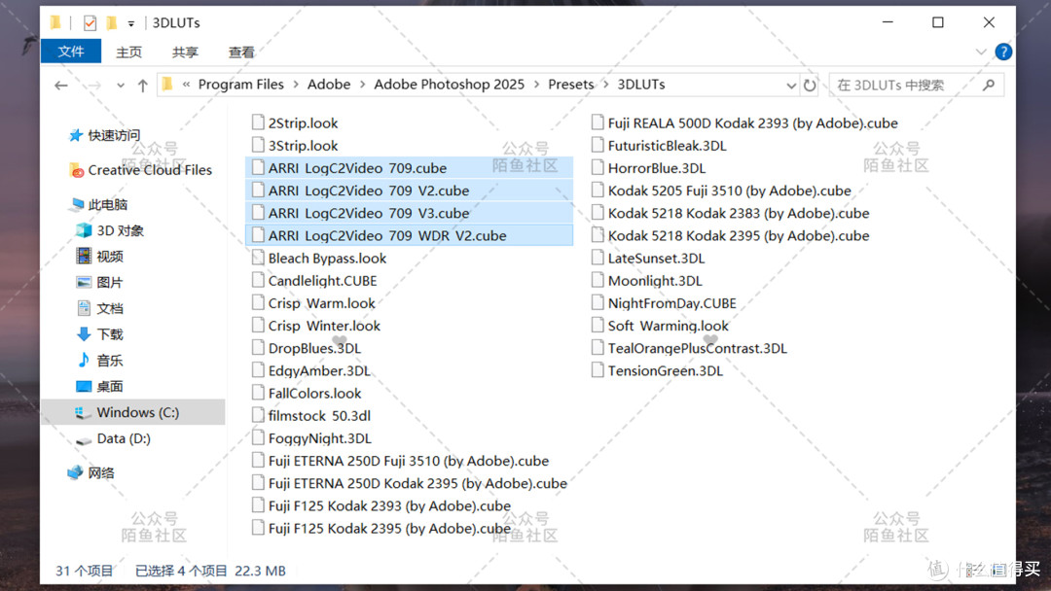Refresh the 3DLUTs folder view
The image size is (1051, 591).
point(810,85)
